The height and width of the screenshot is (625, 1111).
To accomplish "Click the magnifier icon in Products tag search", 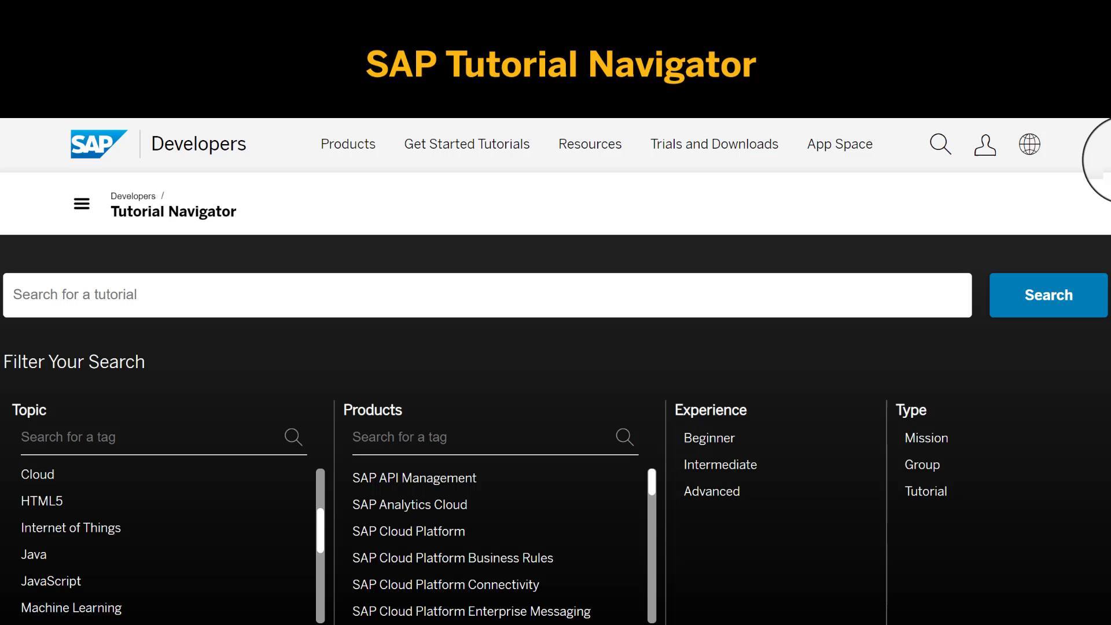I will point(625,437).
